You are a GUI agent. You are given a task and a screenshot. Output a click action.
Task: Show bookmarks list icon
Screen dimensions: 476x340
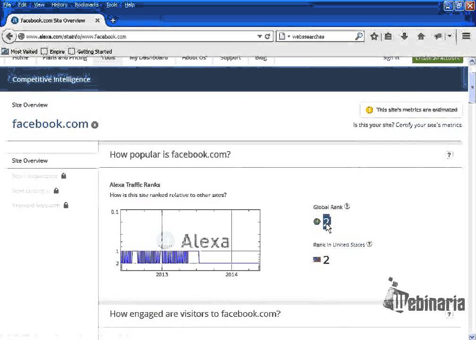(388, 36)
